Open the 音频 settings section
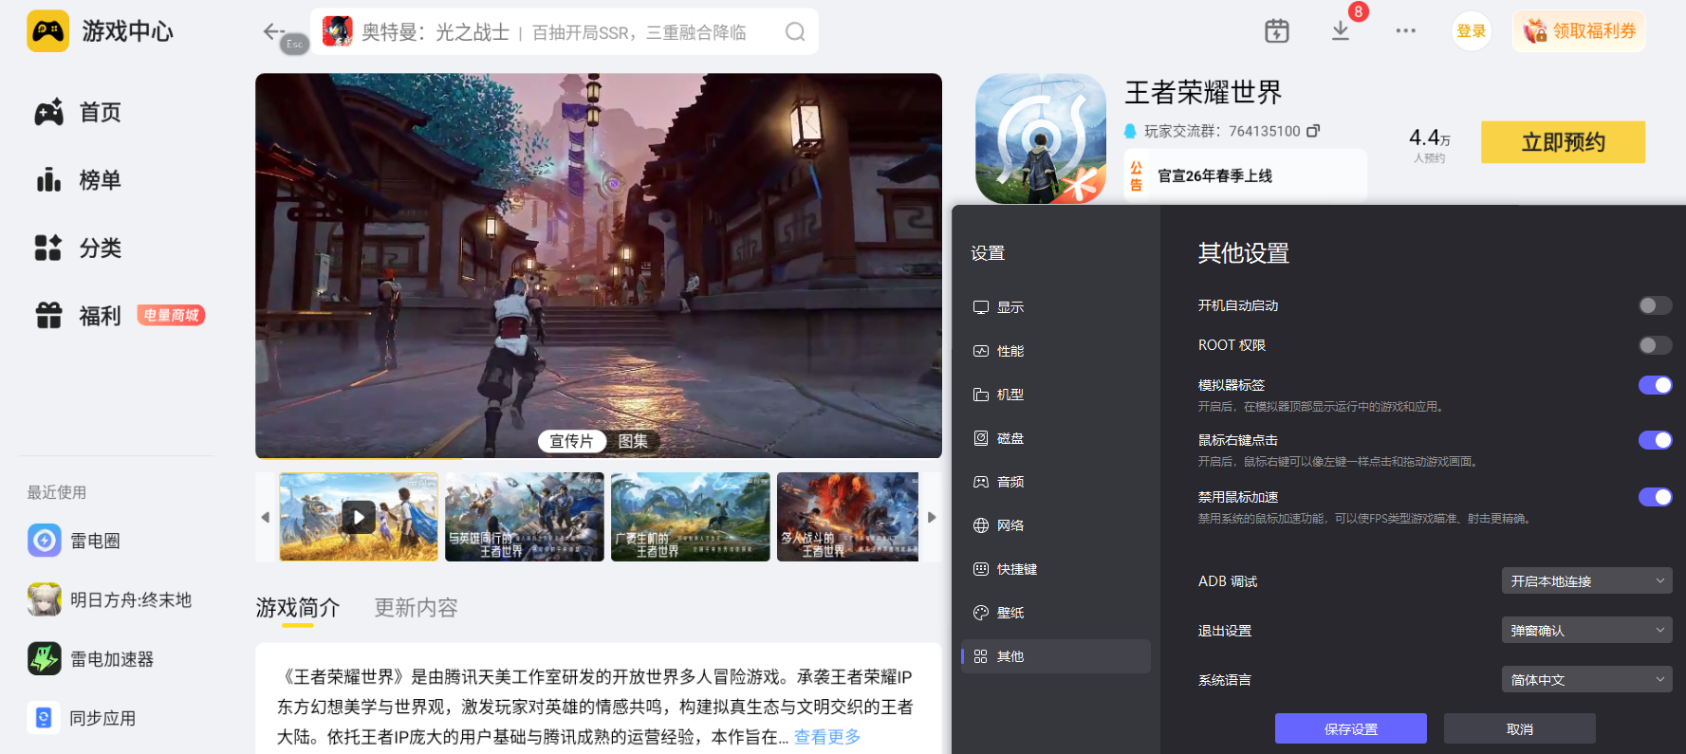1686x754 pixels. [x=1055, y=482]
